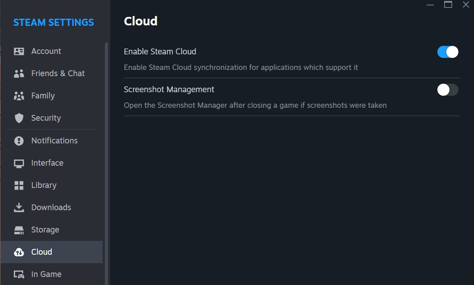This screenshot has height=285, width=474.
Task: Turn on the Screenshot Management toggle
Action: (x=448, y=90)
